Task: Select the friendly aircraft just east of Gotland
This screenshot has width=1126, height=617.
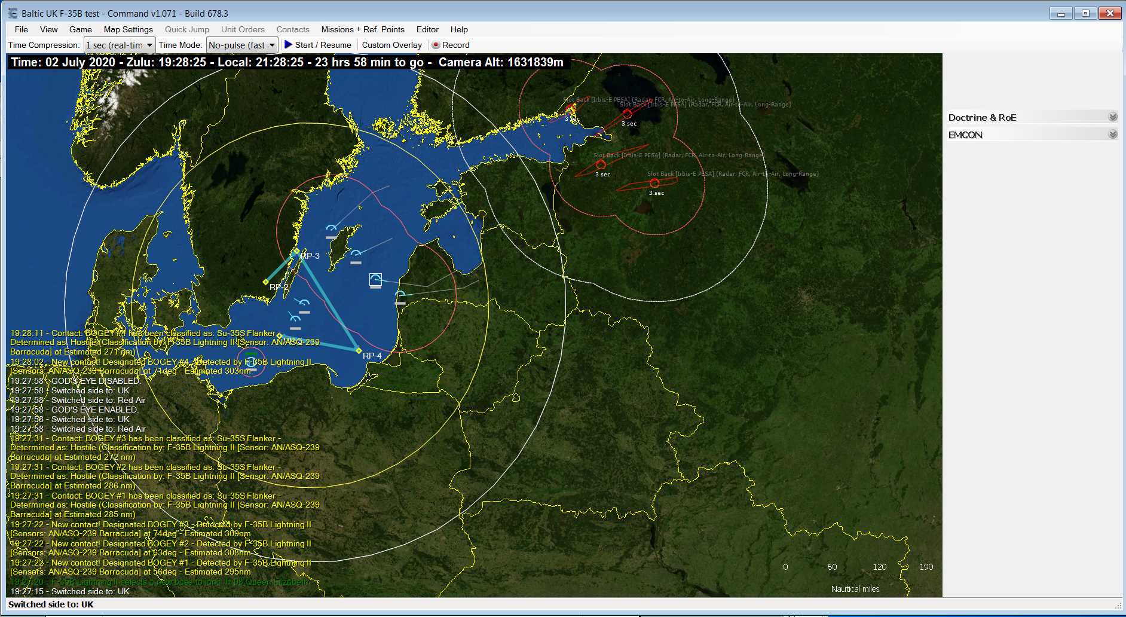Action: (x=356, y=255)
